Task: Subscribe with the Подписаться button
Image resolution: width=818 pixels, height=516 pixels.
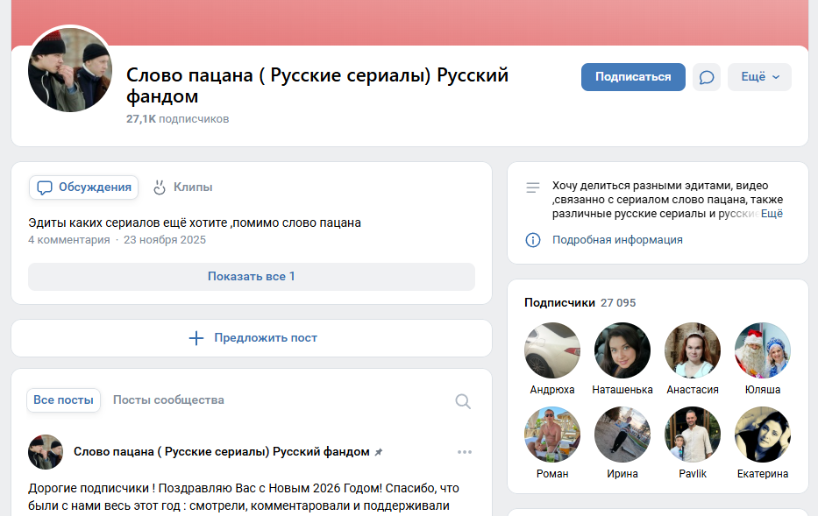Action: [x=633, y=77]
